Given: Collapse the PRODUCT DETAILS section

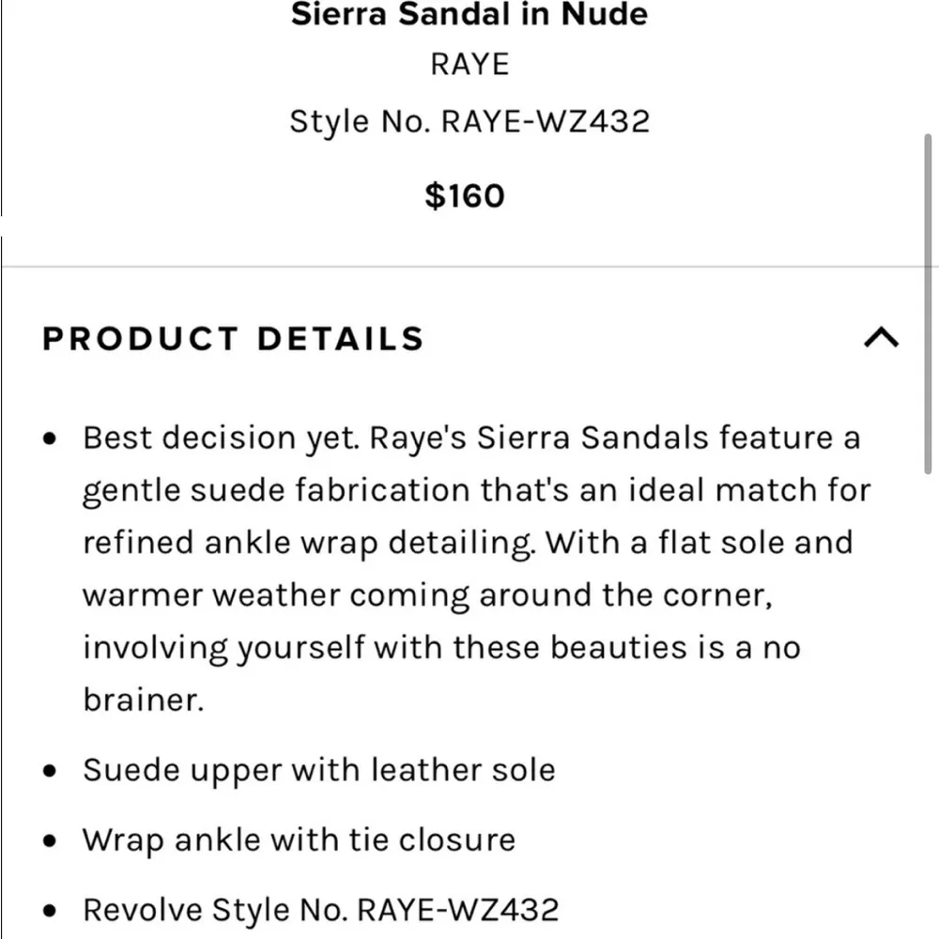Looking at the screenshot, I should click(879, 336).
